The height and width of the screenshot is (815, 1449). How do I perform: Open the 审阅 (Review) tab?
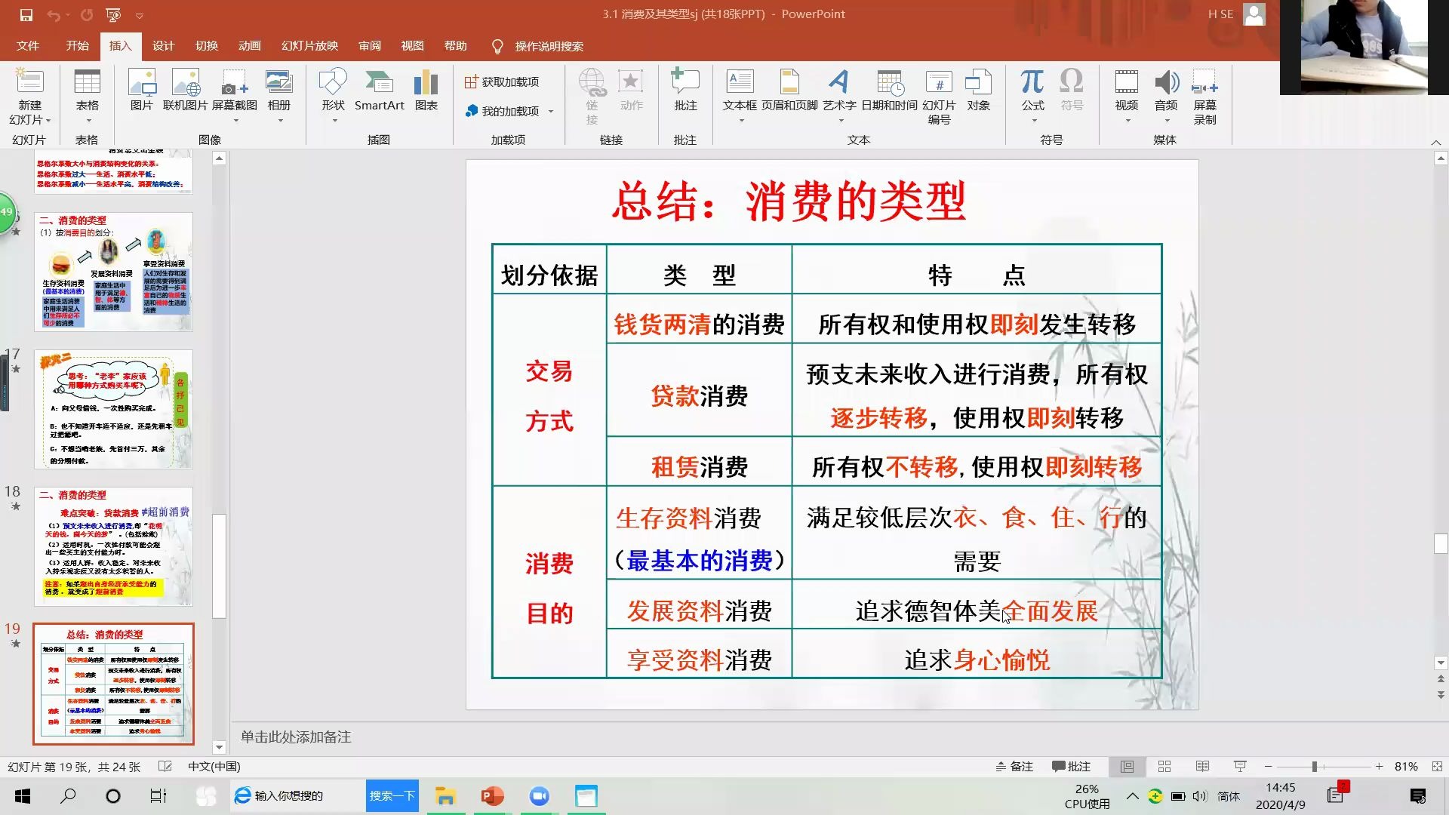tap(369, 46)
